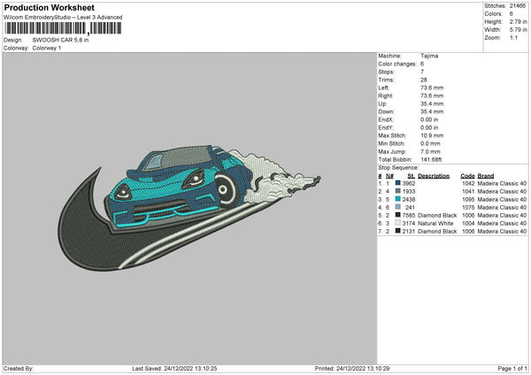Viewport: 531px width, 375px height.
Task: Click thread code 1042
Action: pos(468,183)
